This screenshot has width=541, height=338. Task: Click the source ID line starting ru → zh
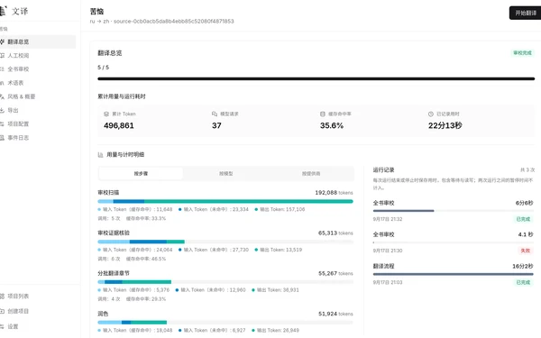161,22
